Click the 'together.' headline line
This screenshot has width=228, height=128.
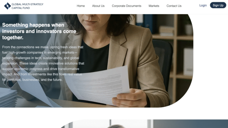13,37
